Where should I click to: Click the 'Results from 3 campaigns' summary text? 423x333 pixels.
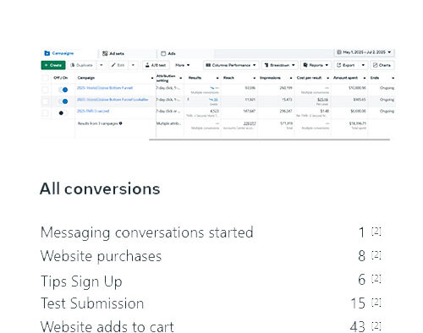point(98,123)
